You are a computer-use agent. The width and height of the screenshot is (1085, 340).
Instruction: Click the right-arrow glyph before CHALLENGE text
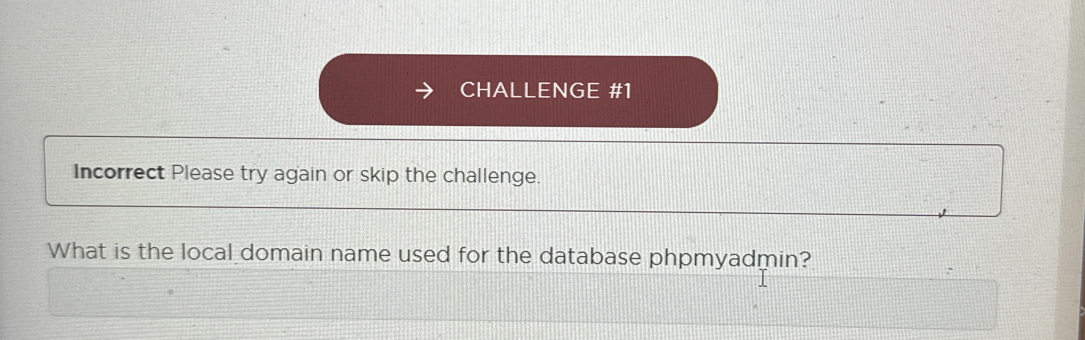point(424,90)
